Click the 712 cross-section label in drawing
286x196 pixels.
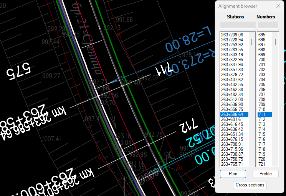[x=188, y=126]
